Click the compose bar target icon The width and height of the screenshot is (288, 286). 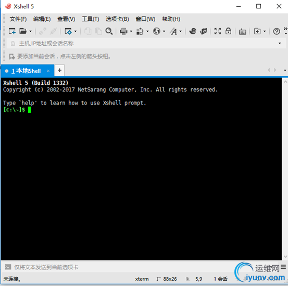(x=8, y=267)
